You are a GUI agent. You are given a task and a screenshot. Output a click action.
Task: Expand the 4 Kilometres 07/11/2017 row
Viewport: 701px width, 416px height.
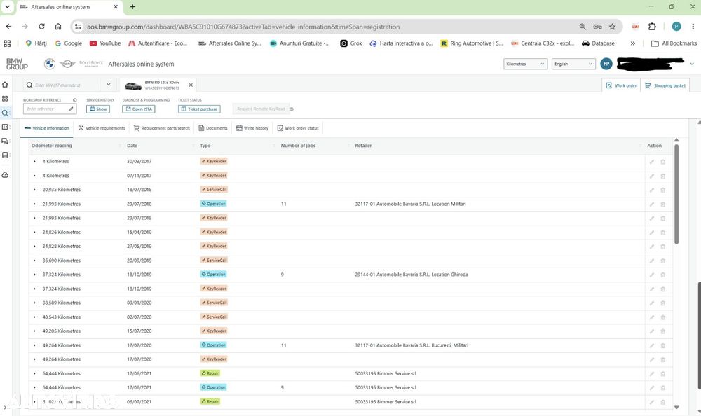[34, 176]
